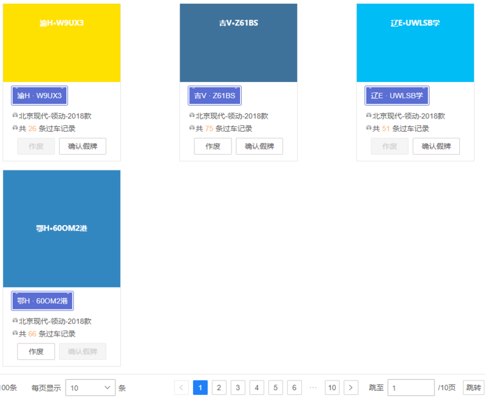Open the 吉V·Z61BS vehicle thumbnail

238,42
